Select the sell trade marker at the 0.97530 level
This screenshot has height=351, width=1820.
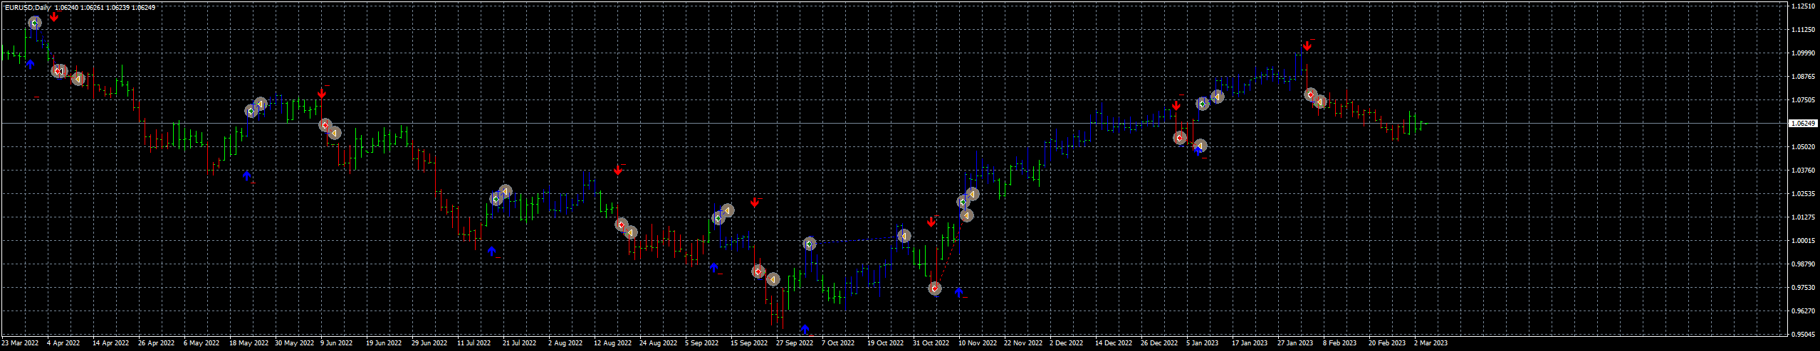click(935, 288)
